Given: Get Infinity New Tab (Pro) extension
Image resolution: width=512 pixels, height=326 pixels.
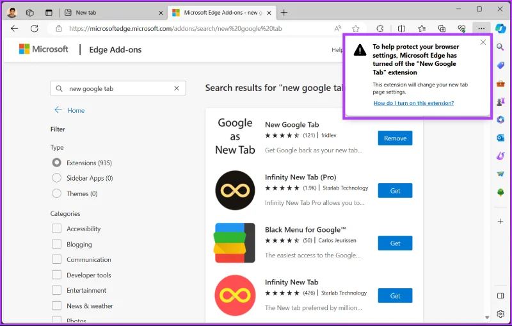Looking at the screenshot, I should 395,191.
